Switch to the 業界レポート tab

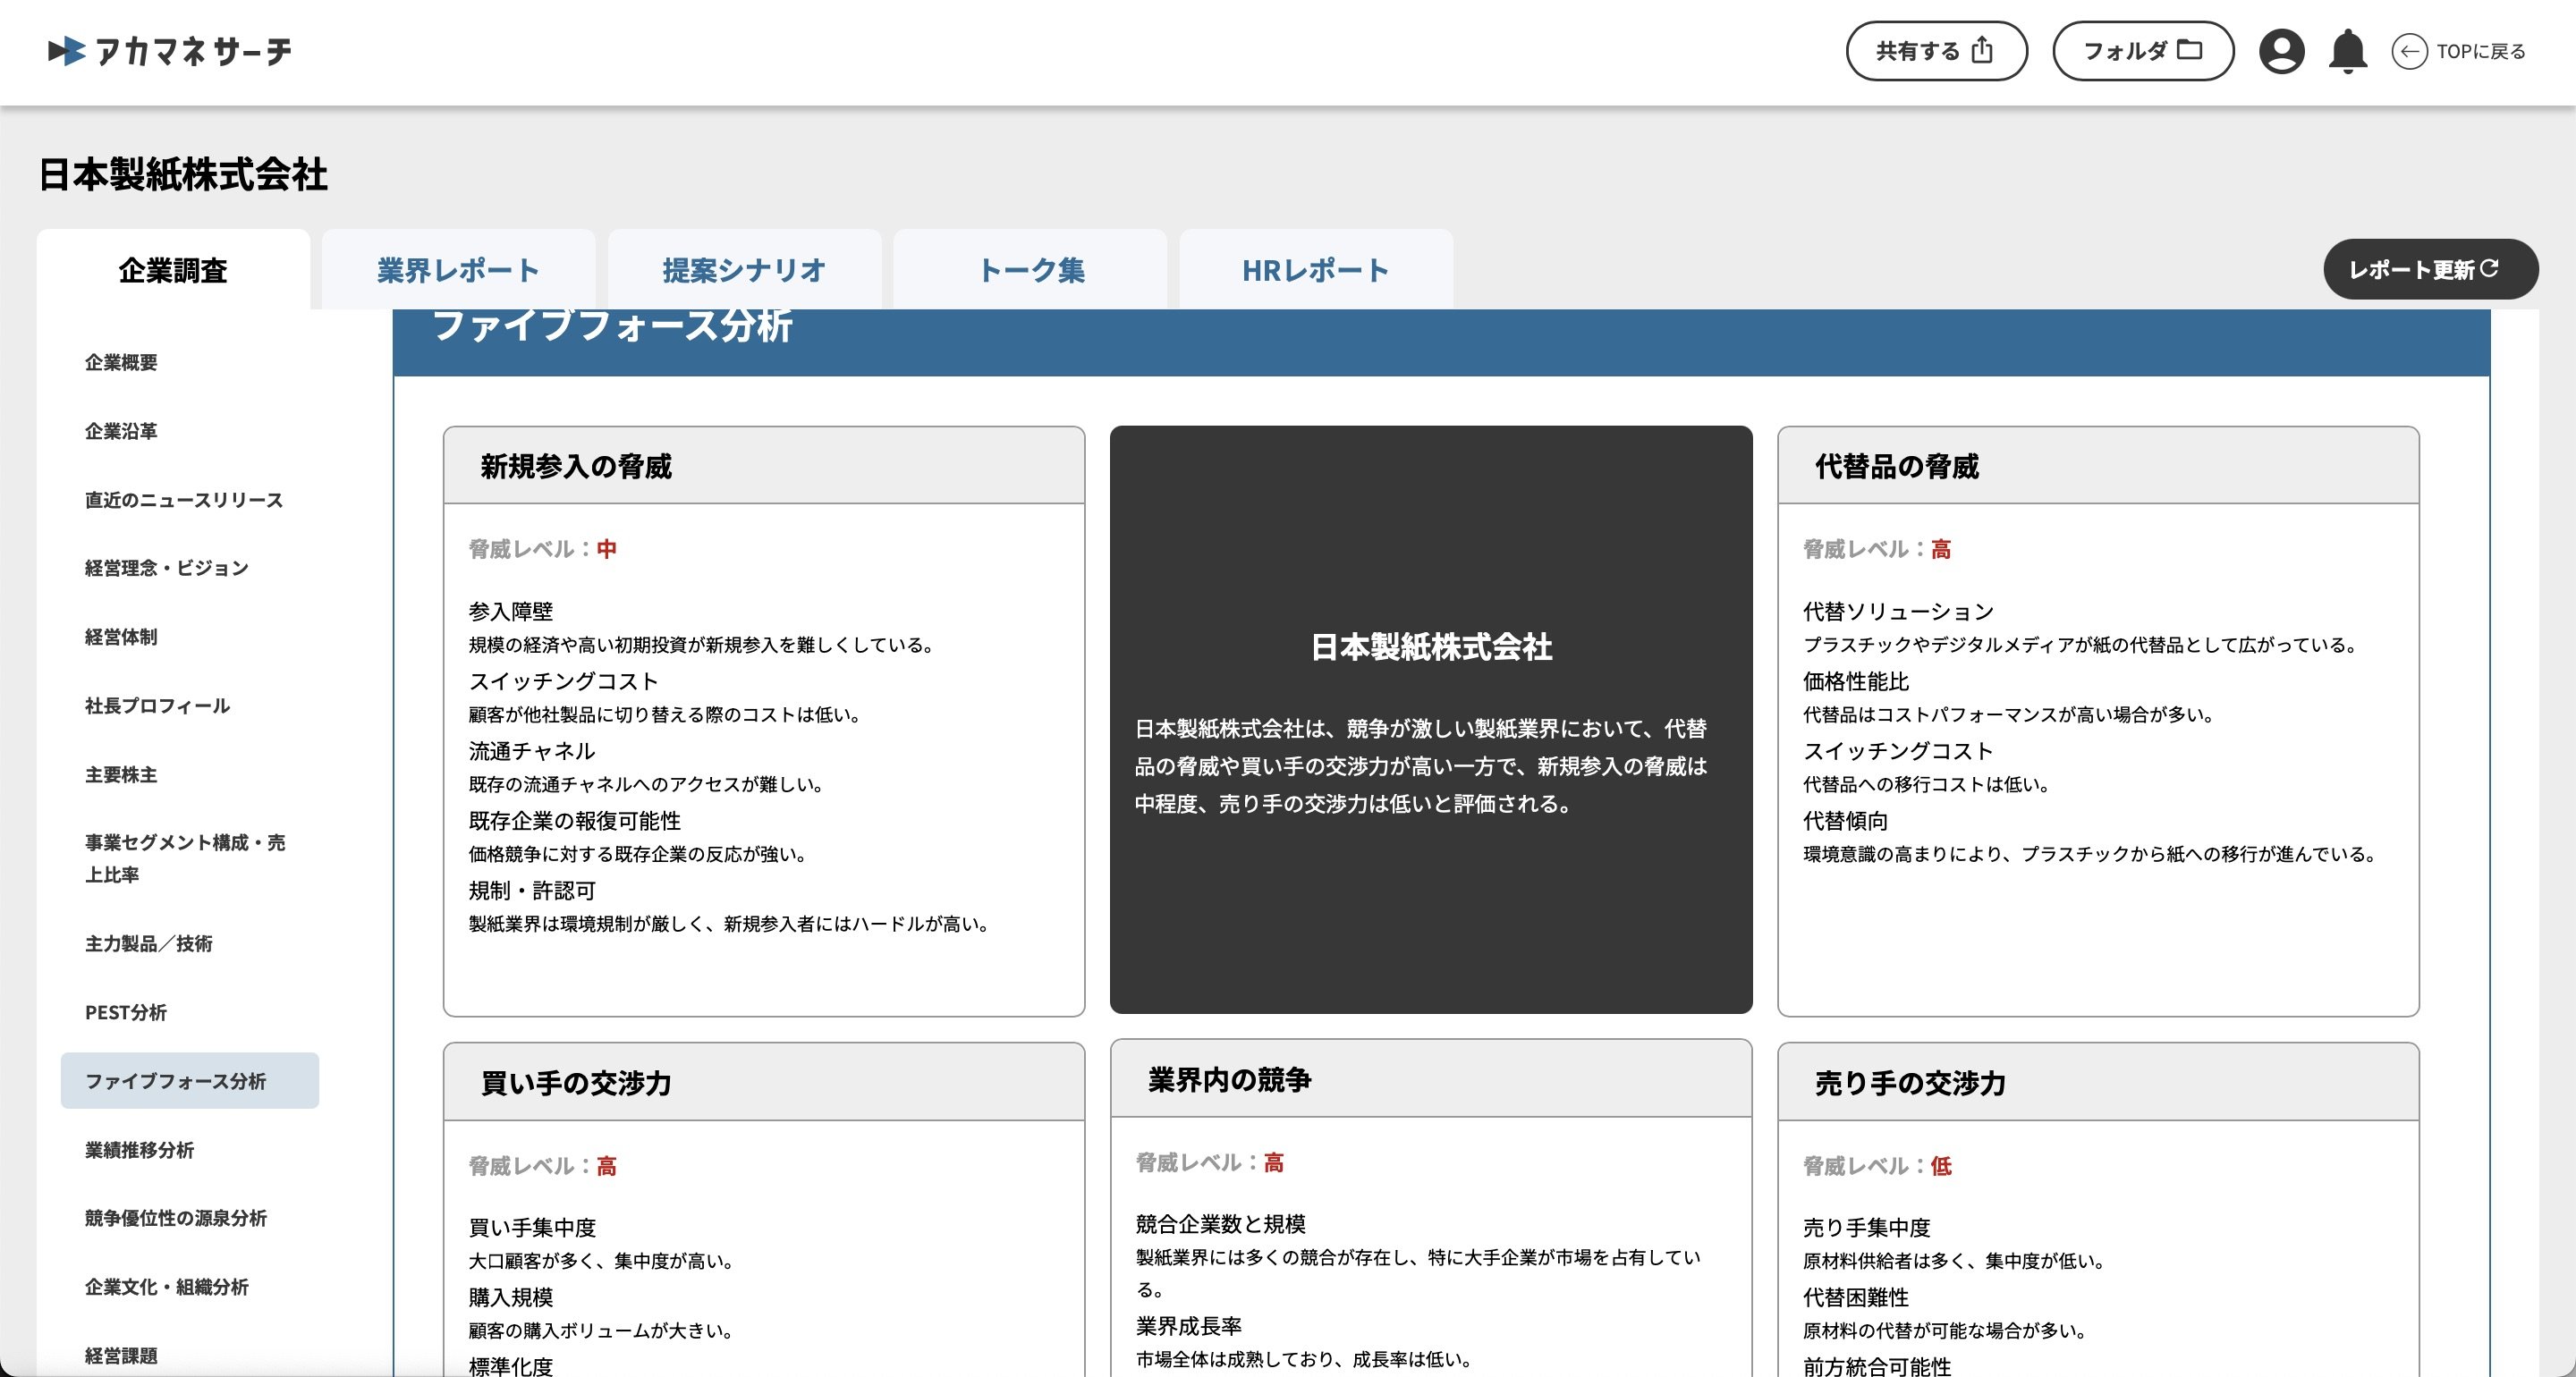click(x=458, y=270)
